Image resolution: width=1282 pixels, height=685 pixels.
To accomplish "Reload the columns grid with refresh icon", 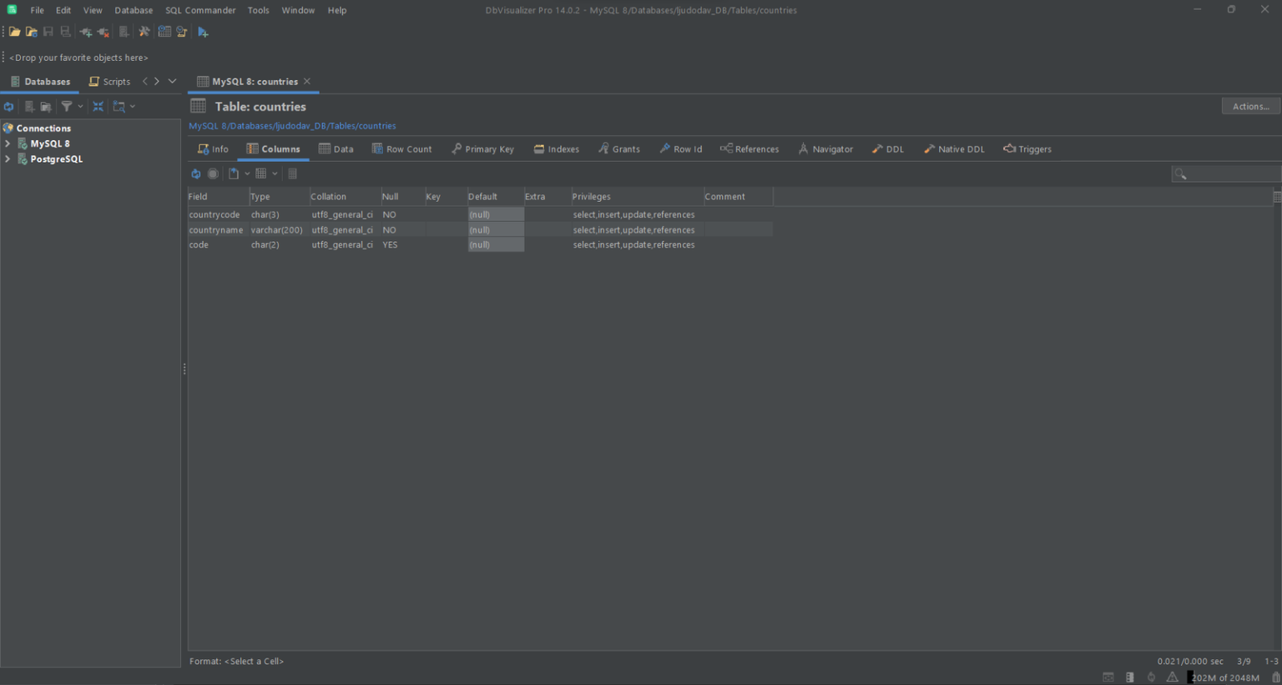I will point(195,174).
